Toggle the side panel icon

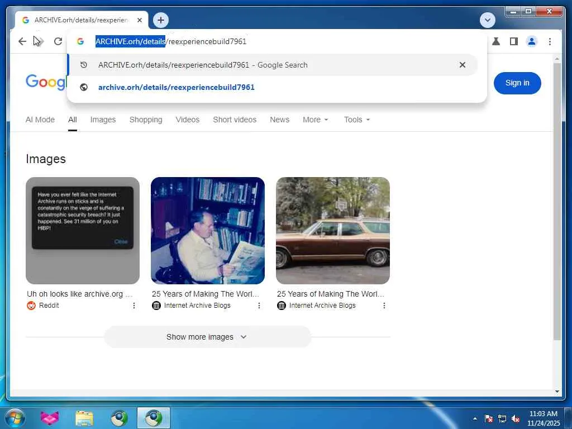tap(514, 41)
